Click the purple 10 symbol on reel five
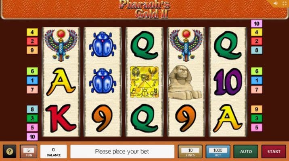 [228, 82]
